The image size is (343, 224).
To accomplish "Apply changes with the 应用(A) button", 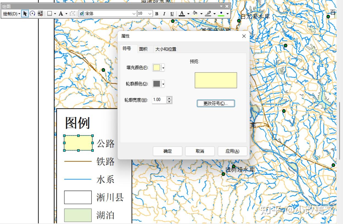I will (232, 151).
